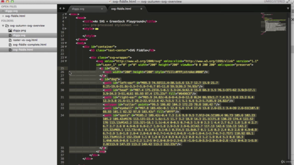Screen dimensions: 294x165
Task: Switch to the svg-fiddle.html tab
Action: pos(121,9)
